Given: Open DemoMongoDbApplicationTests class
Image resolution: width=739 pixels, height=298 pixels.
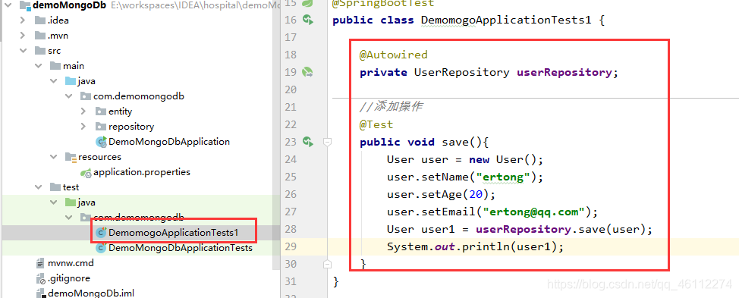Looking at the screenshot, I should point(181,248).
